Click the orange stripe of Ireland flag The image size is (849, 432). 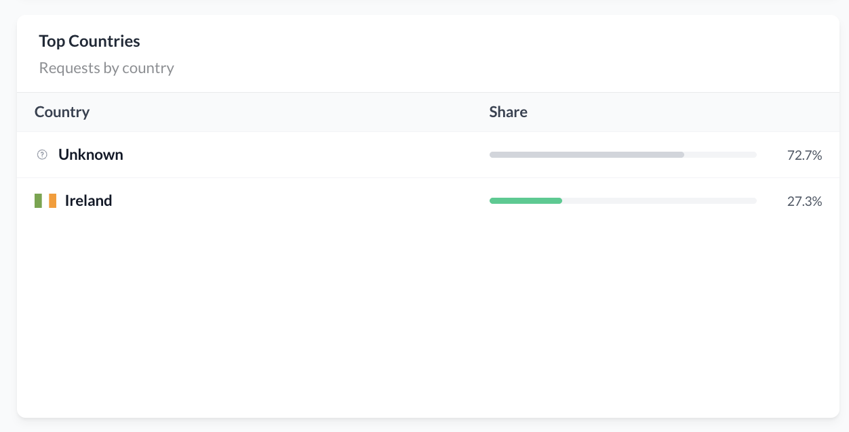[x=53, y=200]
